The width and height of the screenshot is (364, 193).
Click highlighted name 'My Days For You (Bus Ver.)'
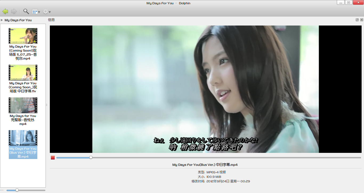point(23,153)
